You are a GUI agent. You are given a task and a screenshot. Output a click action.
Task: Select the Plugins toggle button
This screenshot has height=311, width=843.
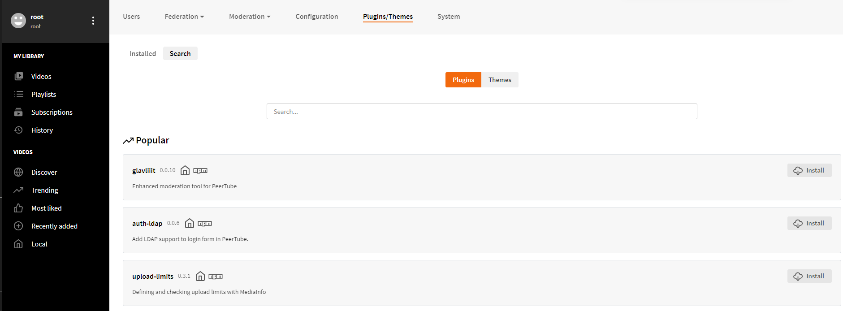(463, 80)
